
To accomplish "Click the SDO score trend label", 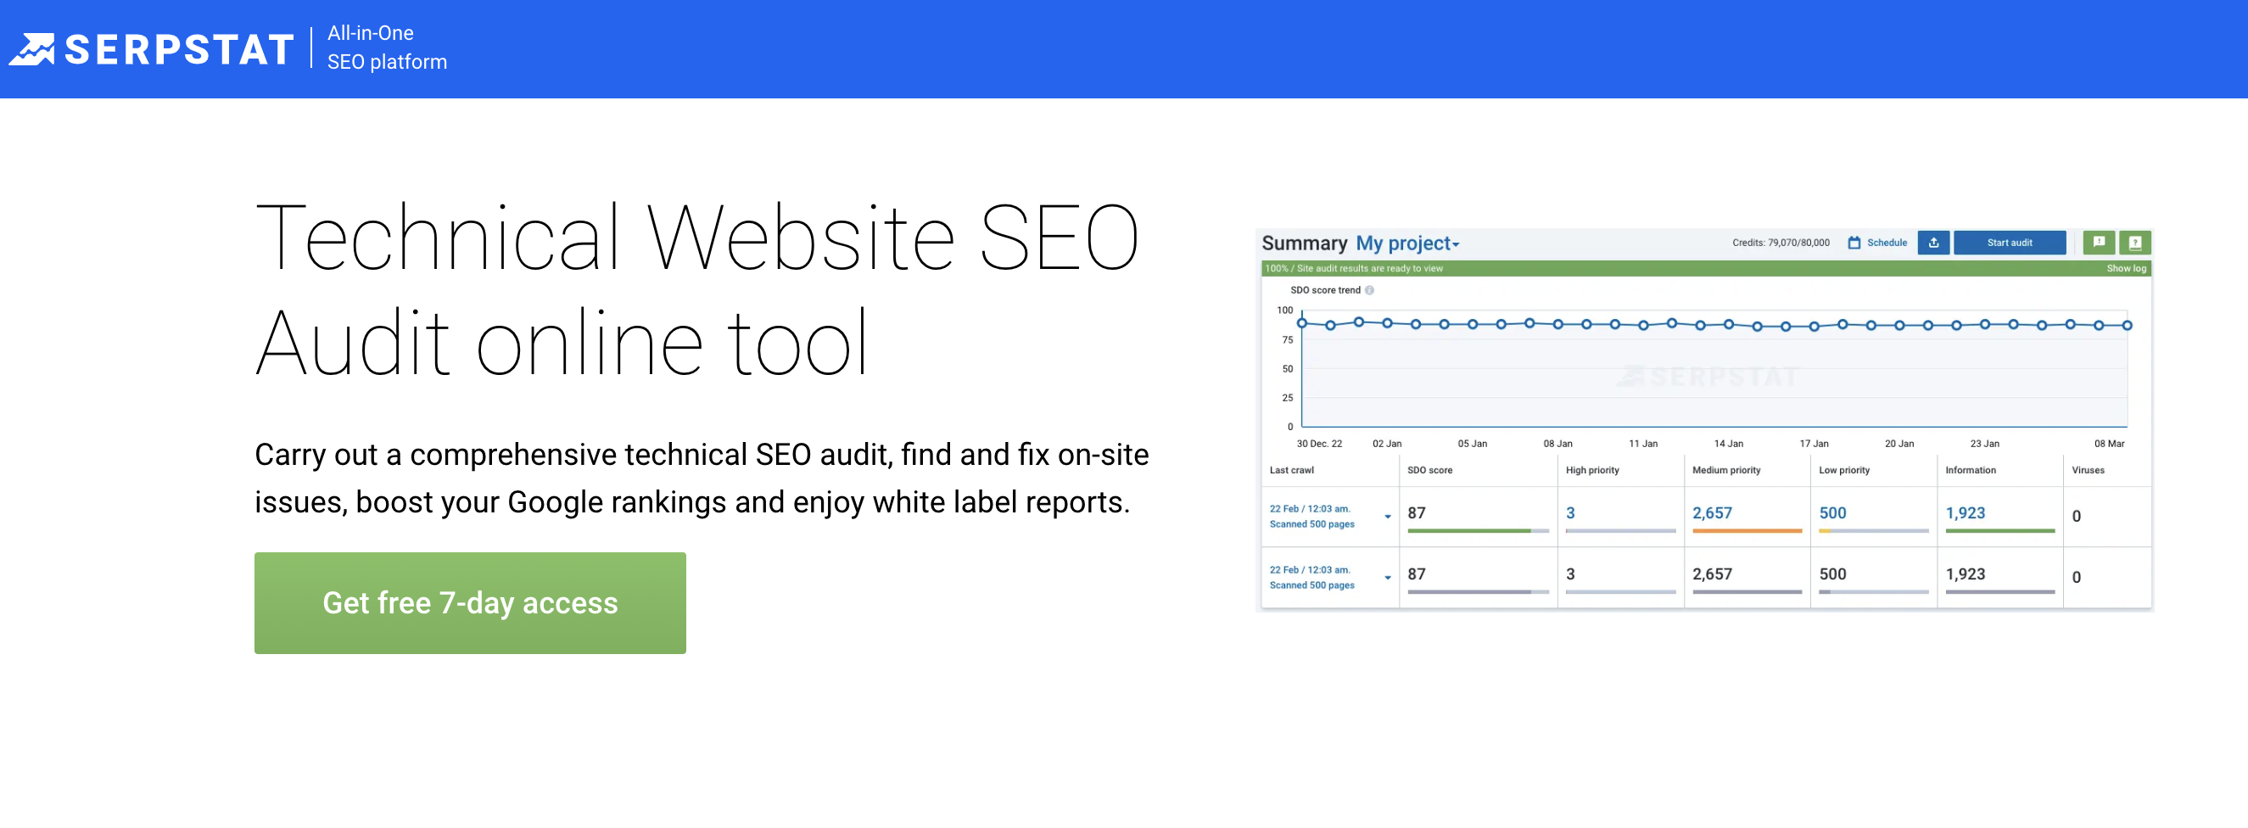I will coord(1325,290).
